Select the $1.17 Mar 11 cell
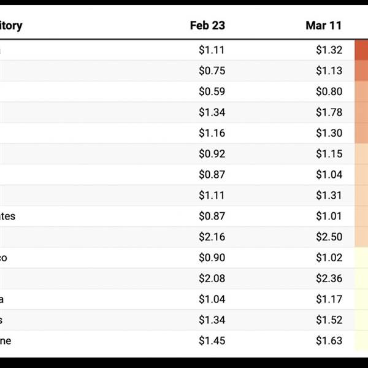Image resolution: width=368 pixels, height=368 pixels. click(328, 299)
